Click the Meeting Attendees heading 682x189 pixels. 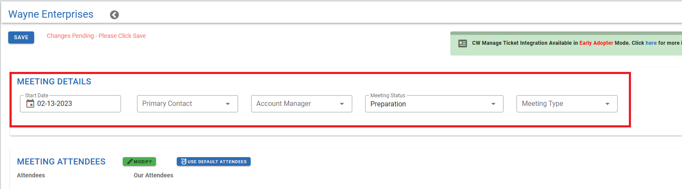[61, 162]
